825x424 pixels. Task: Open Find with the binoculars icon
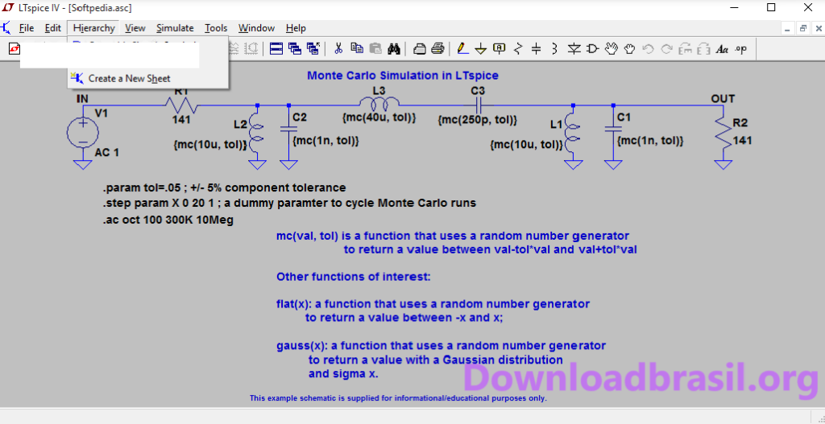tap(394, 49)
